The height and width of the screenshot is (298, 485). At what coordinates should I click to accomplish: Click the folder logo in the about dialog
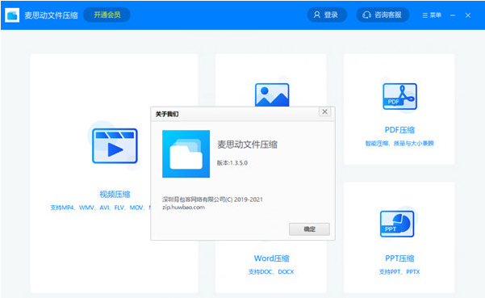click(x=186, y=153)
